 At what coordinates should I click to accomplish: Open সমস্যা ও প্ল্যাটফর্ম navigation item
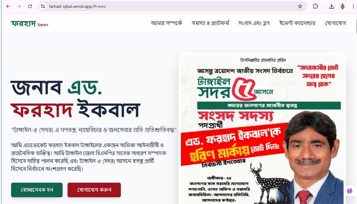(210, 23)
